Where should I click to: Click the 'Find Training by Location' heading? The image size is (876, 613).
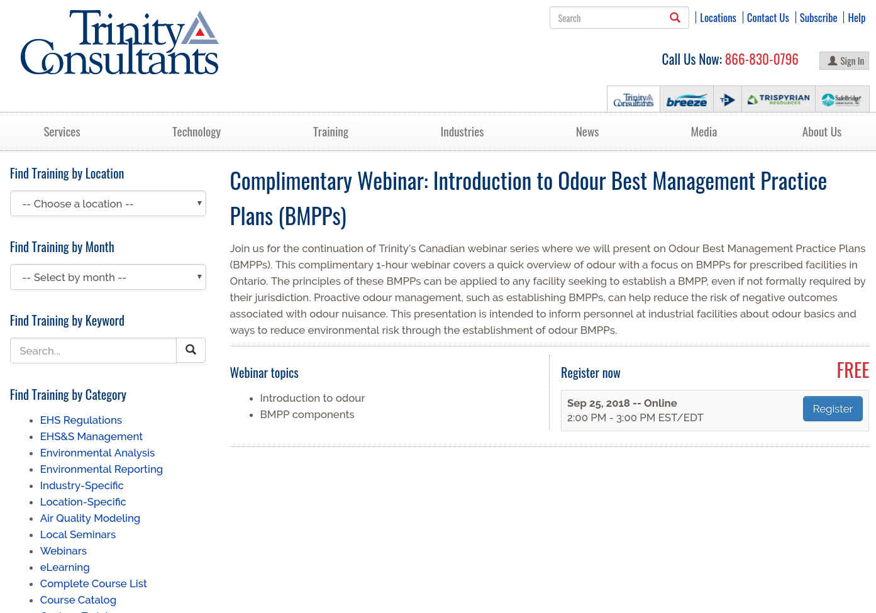coord(67,174)
